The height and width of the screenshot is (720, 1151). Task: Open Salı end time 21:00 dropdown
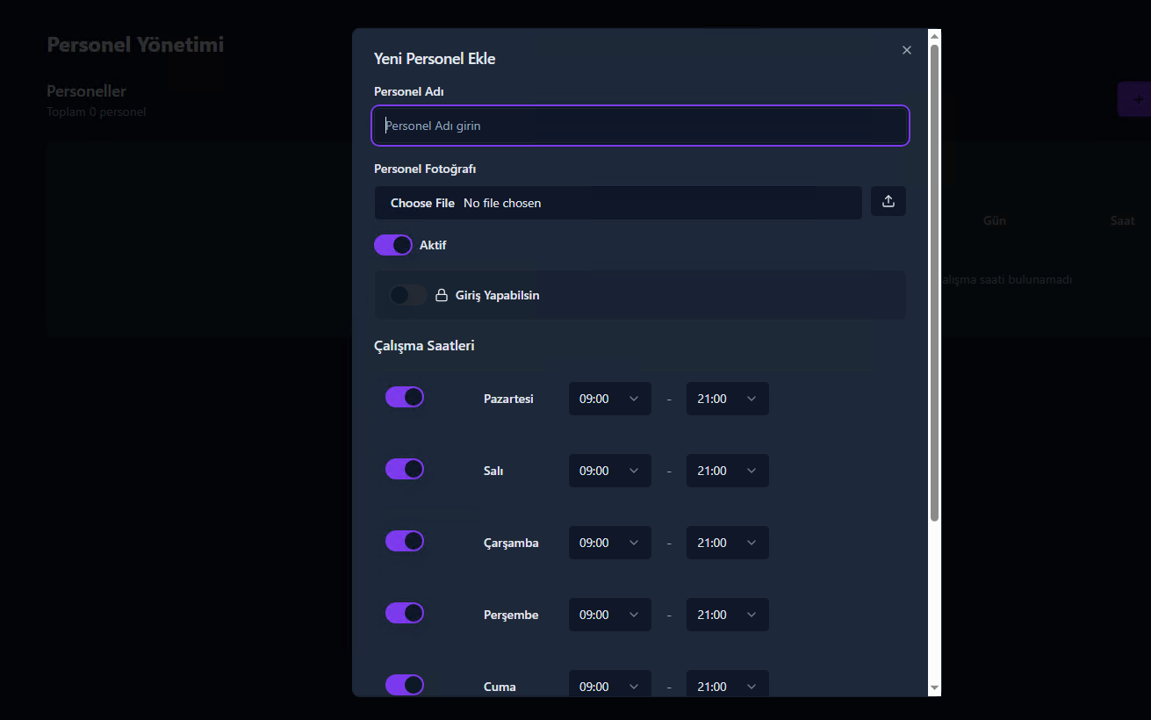(x=728, y=471)
